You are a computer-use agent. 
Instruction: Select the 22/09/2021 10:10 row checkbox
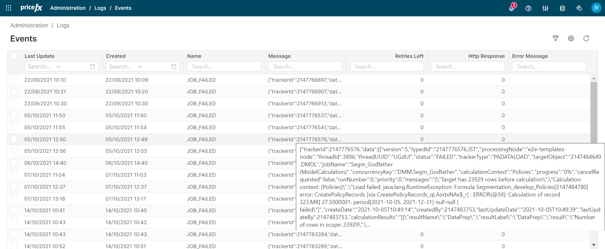click(x=14, y=80)
